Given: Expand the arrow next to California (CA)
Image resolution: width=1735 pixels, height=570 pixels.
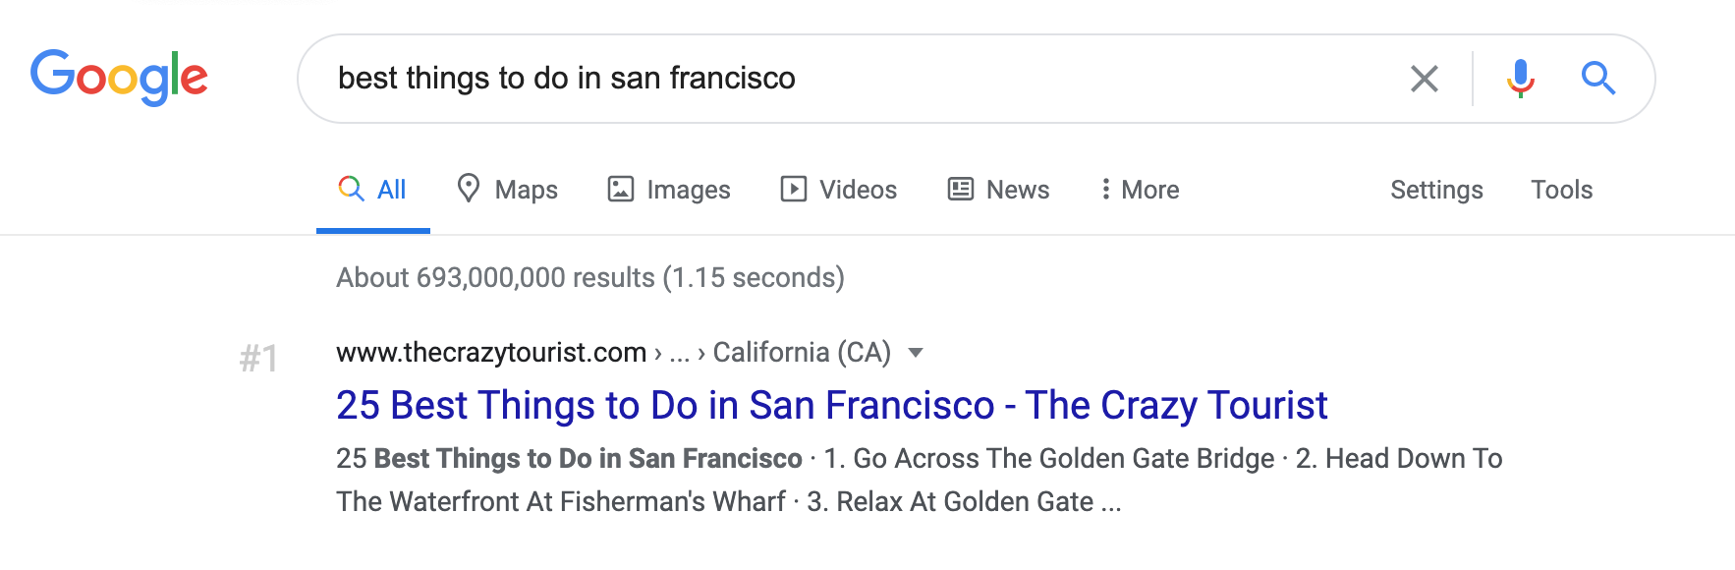Looking at the screenshot, I should pos(916,353).
